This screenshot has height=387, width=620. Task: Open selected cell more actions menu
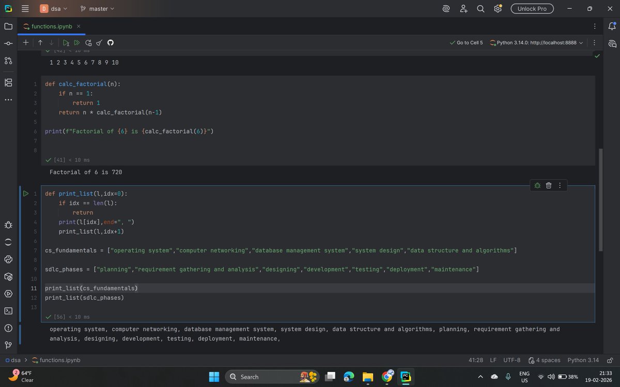[560, 185]
